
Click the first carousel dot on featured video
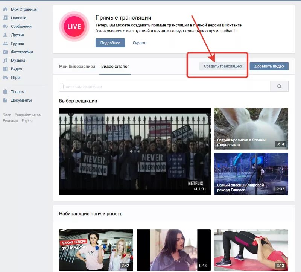click(x=131, y=152)
